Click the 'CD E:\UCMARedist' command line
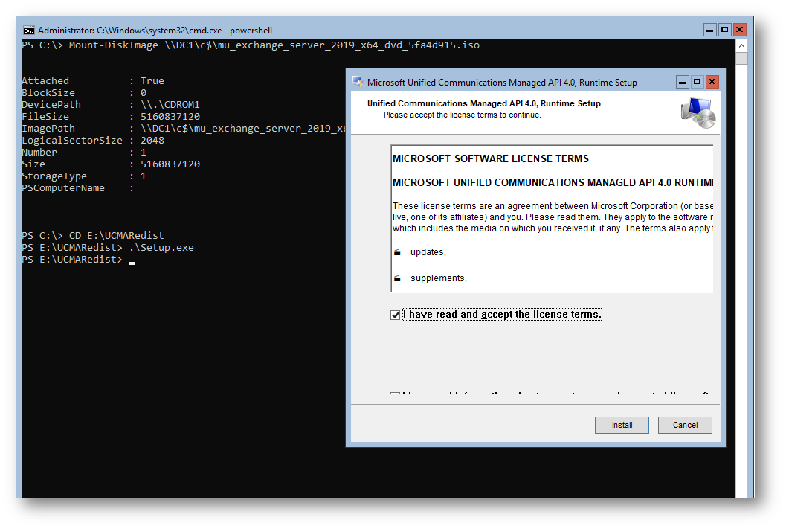786x529 pixels. (x=93, y=235)
